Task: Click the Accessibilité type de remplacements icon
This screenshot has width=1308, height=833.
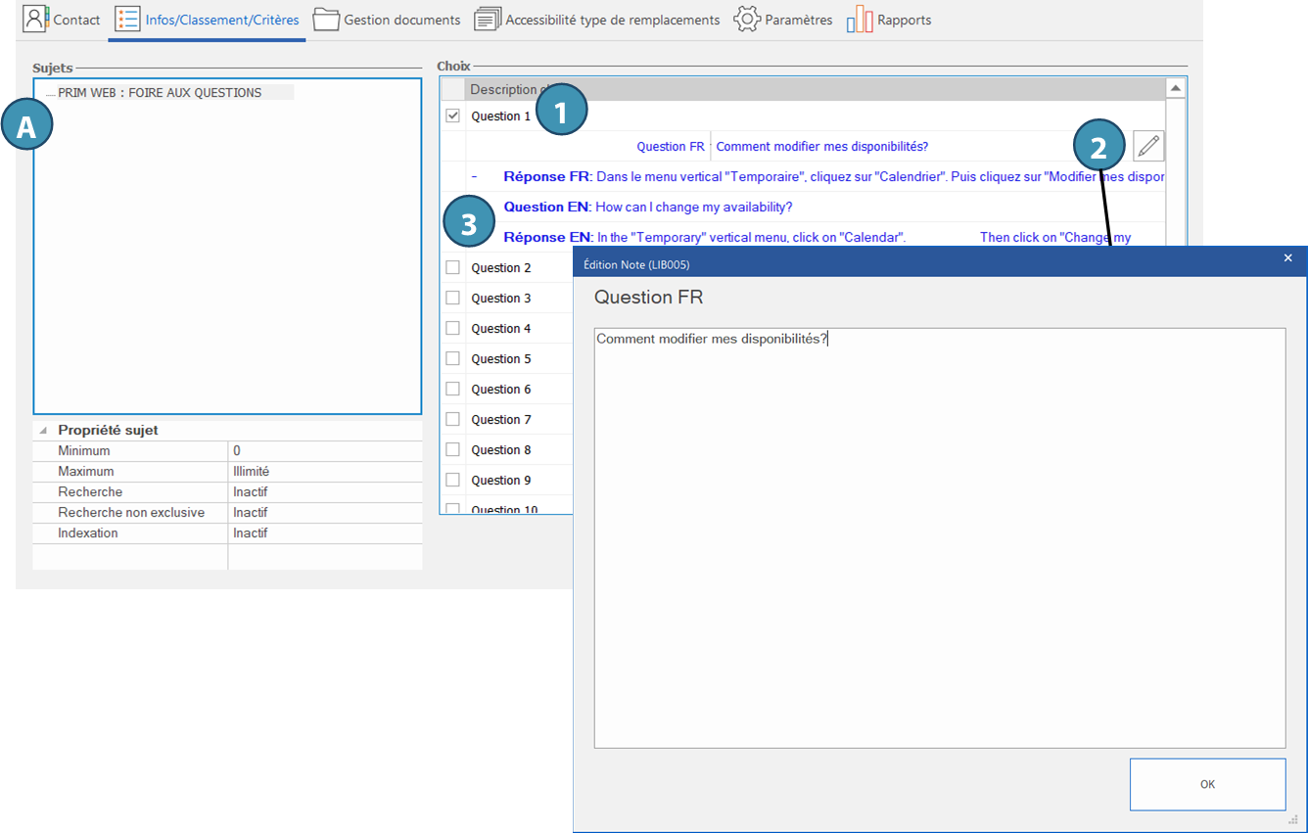Action: [488, 20]
